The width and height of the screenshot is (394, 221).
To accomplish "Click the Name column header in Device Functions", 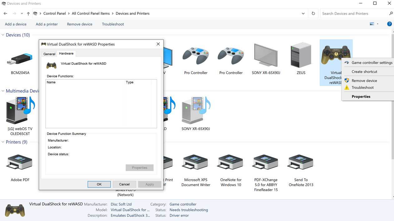I will 85,82.
